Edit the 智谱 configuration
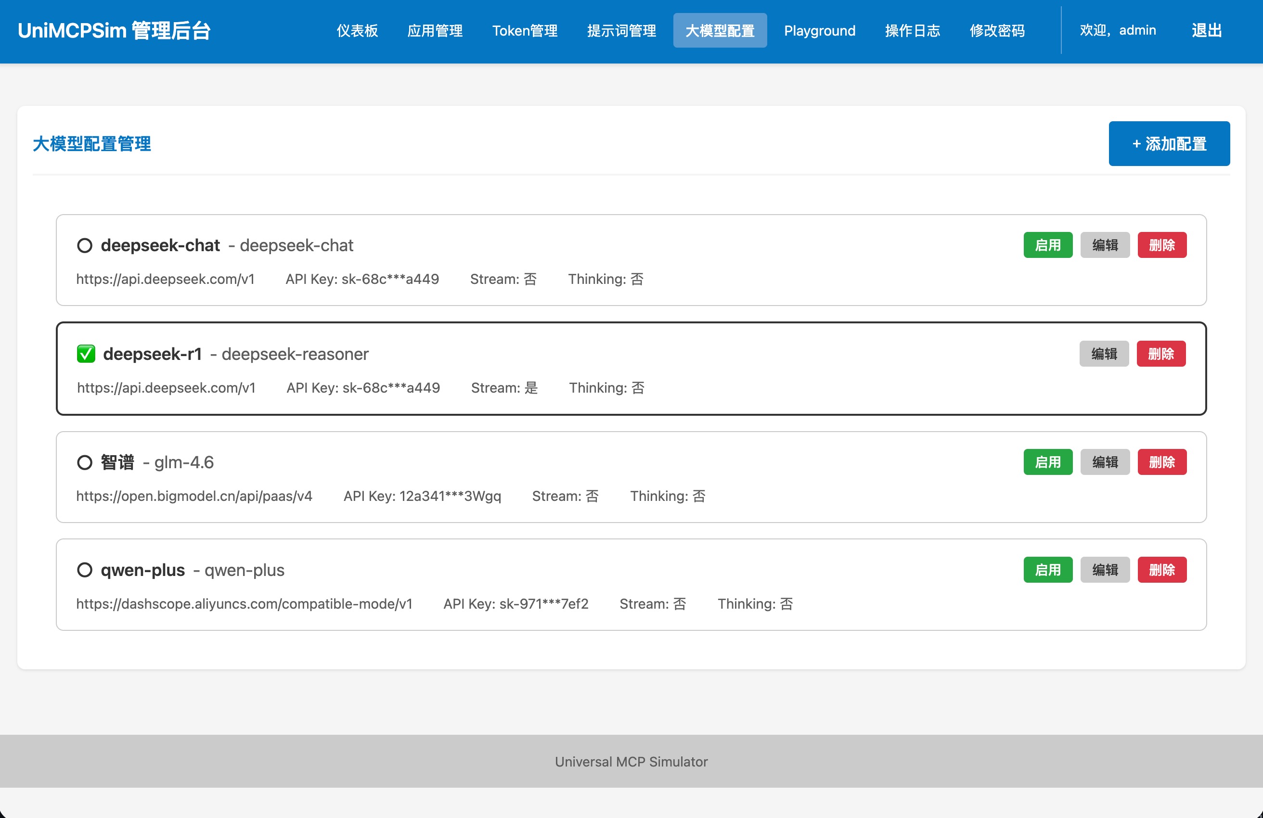The height and width of the screenshot is (818, 1263). (x=1105, y=462)
